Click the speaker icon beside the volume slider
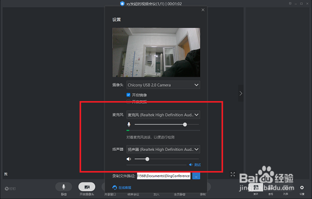 coord(129,159)
